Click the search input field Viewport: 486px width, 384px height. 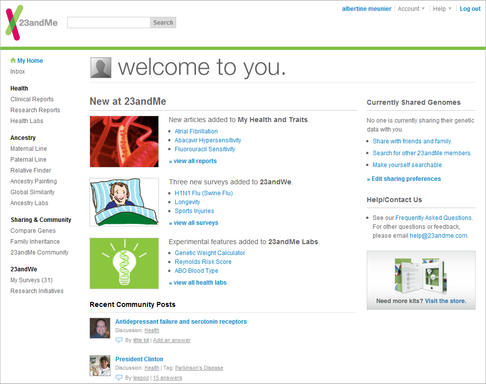coord(109,23)
